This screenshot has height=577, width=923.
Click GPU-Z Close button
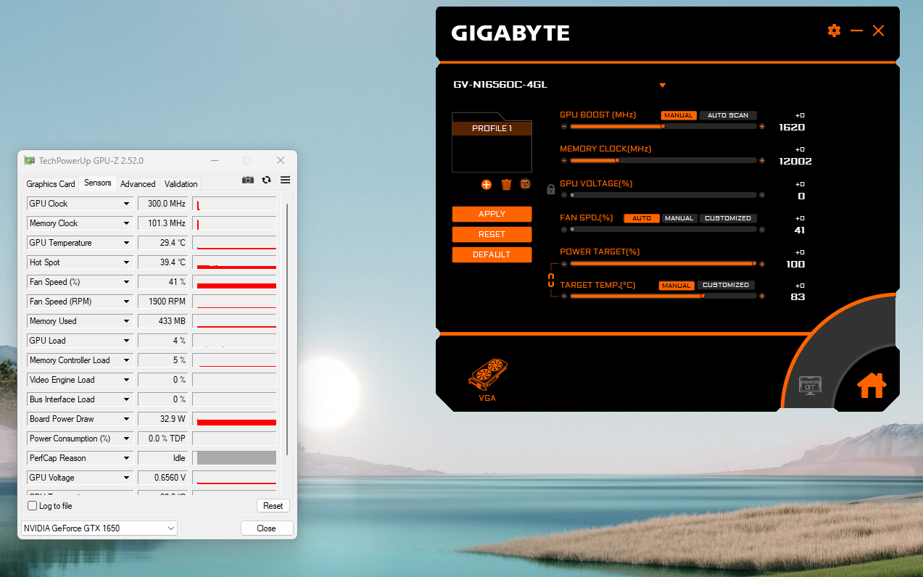(x=266, y=528)
